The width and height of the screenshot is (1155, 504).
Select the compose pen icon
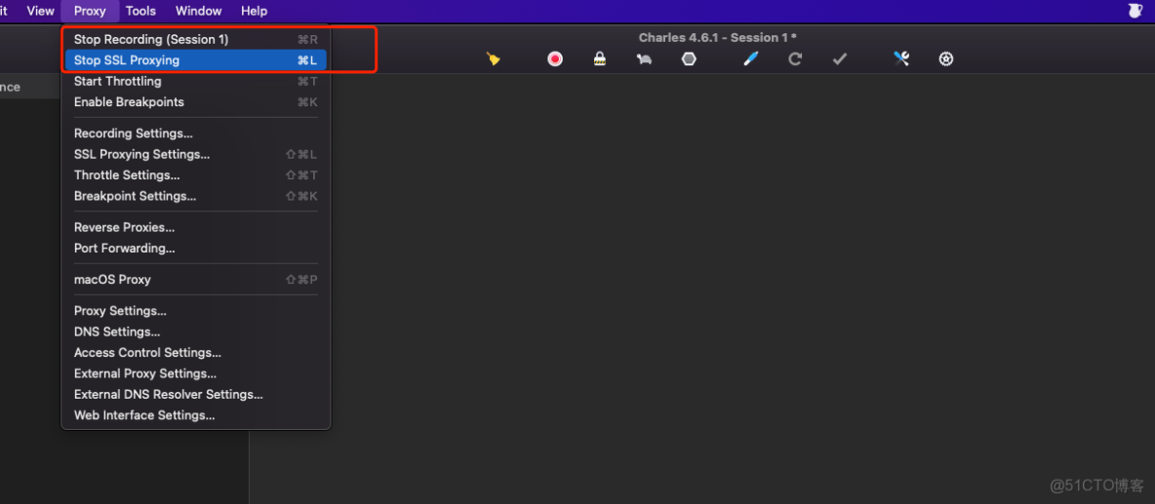click(750, 58)
